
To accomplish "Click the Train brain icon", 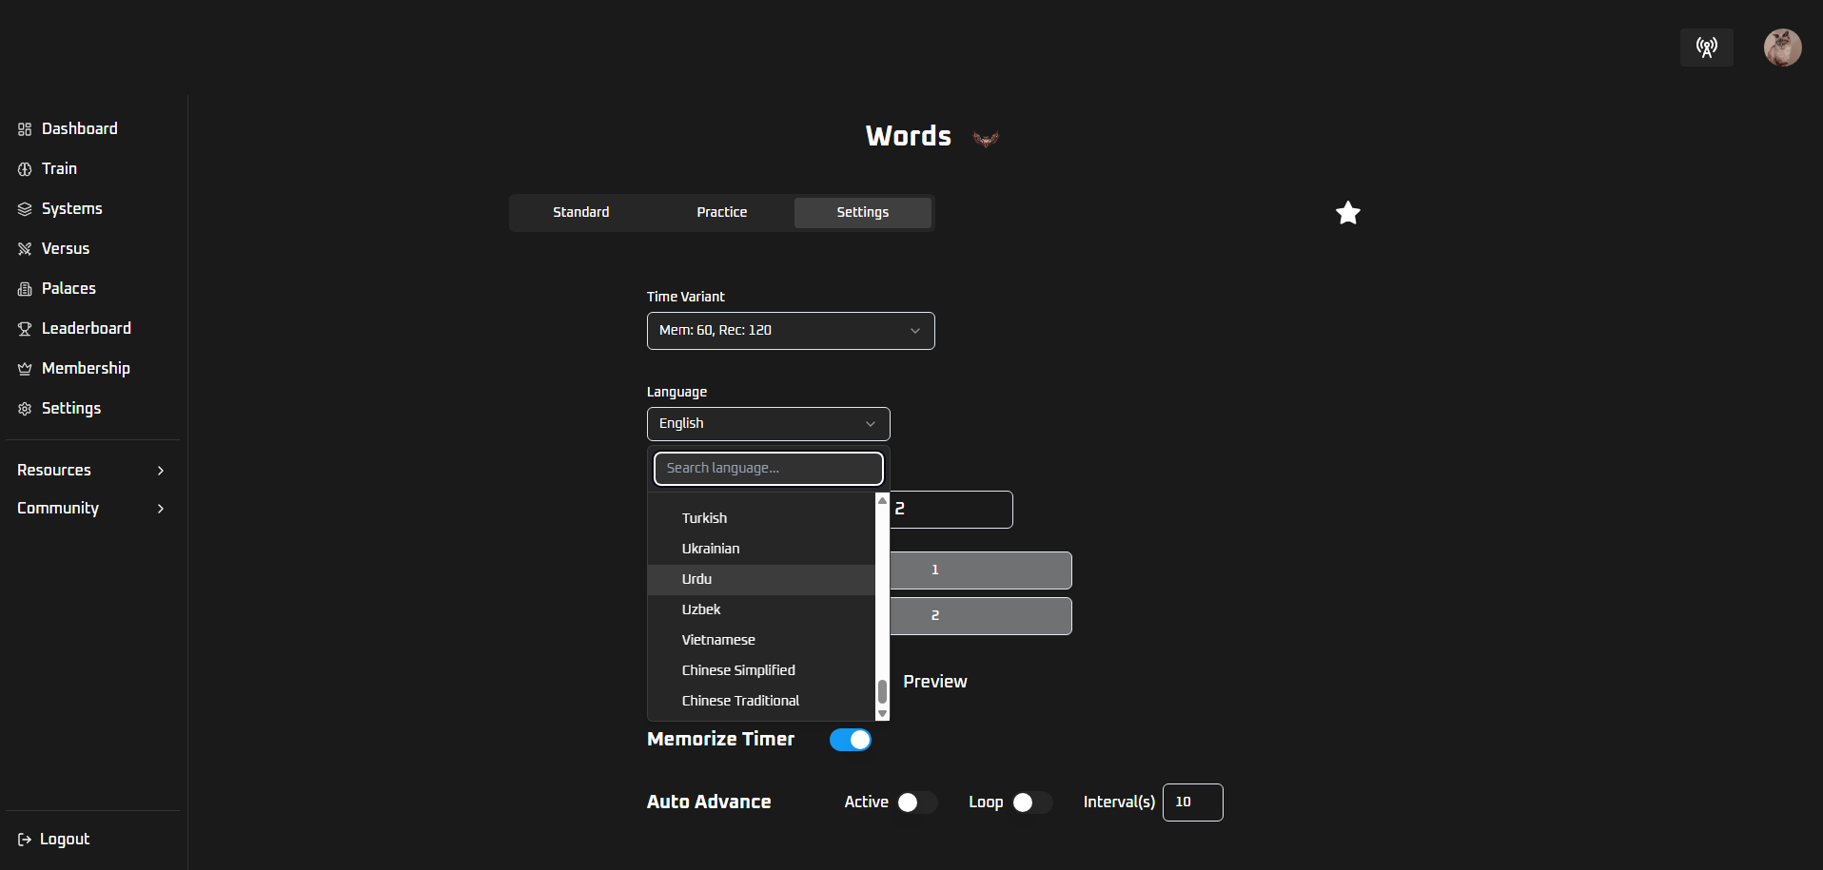I will [x=25, y=169].
